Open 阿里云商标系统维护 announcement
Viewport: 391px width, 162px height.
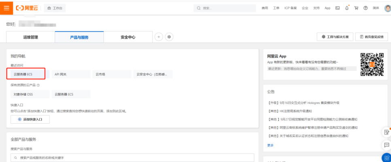point(312,127)
